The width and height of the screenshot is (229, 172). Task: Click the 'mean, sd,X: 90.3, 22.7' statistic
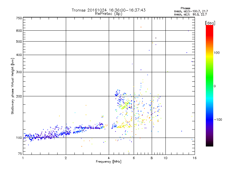[x=190, y=14]
